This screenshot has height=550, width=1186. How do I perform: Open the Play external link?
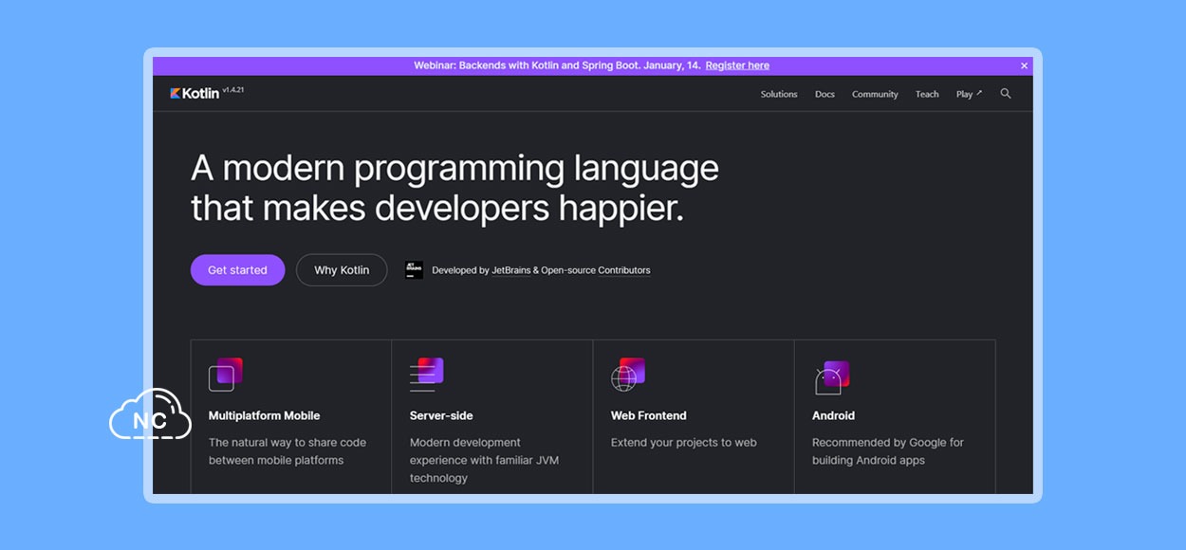(x=969, y=94)
